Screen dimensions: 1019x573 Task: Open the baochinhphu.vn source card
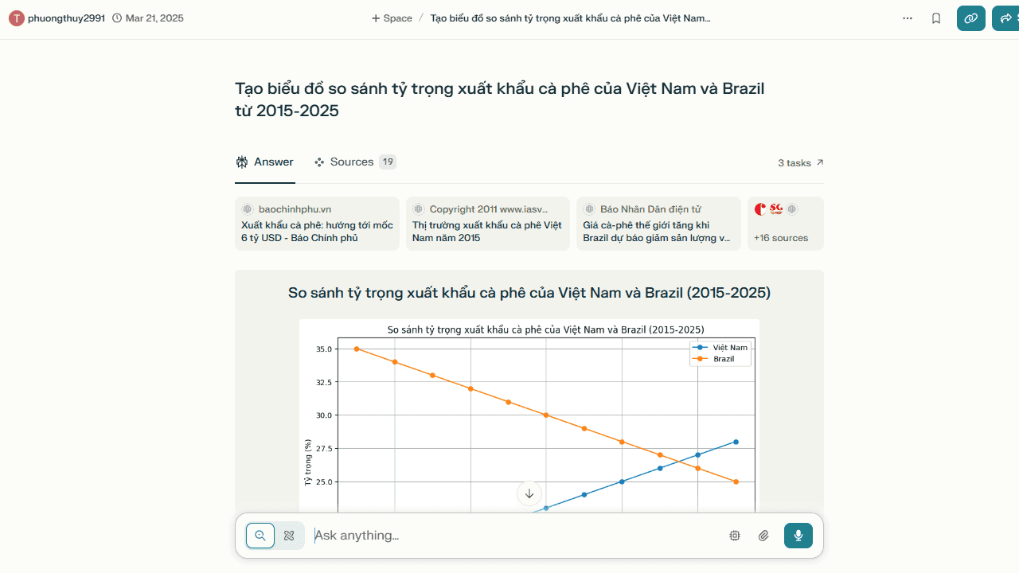coord(317,224)
